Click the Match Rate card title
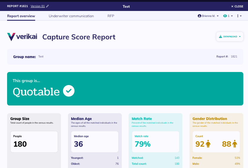248x168 pixels. [x=142, y=119]
